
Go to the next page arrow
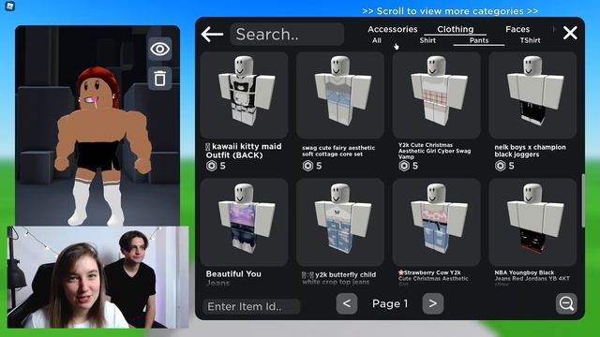click(433, 303)
